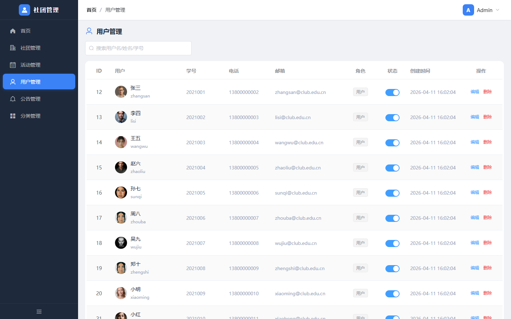Open 孙七's avatar picture
This screenshot has width=511, height=319.
click(x=121, y=192)
